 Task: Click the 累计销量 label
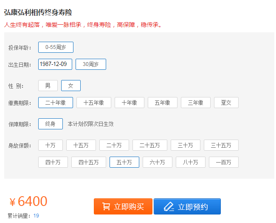point(20,216)
